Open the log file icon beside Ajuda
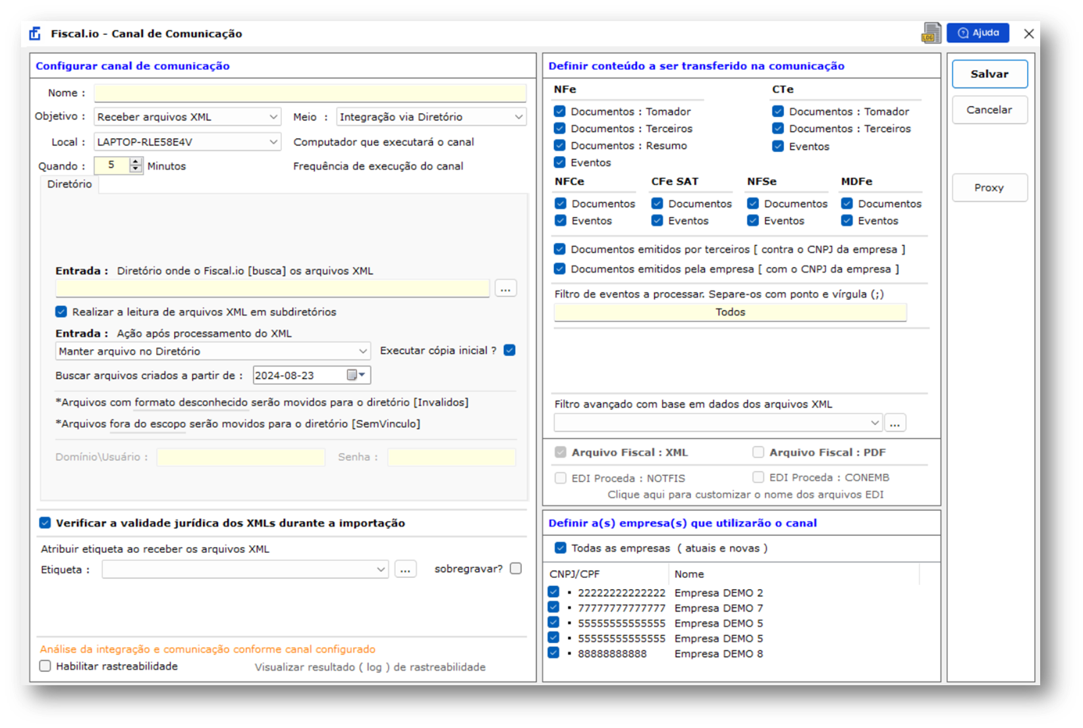Screen dimensions: 1083x728 pos(931,33)
